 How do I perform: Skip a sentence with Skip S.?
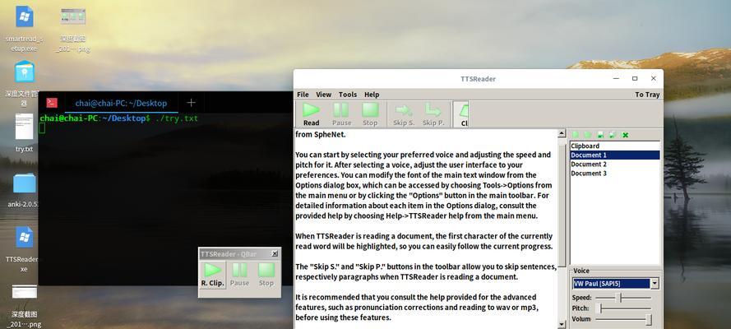(x=403, y=114)
